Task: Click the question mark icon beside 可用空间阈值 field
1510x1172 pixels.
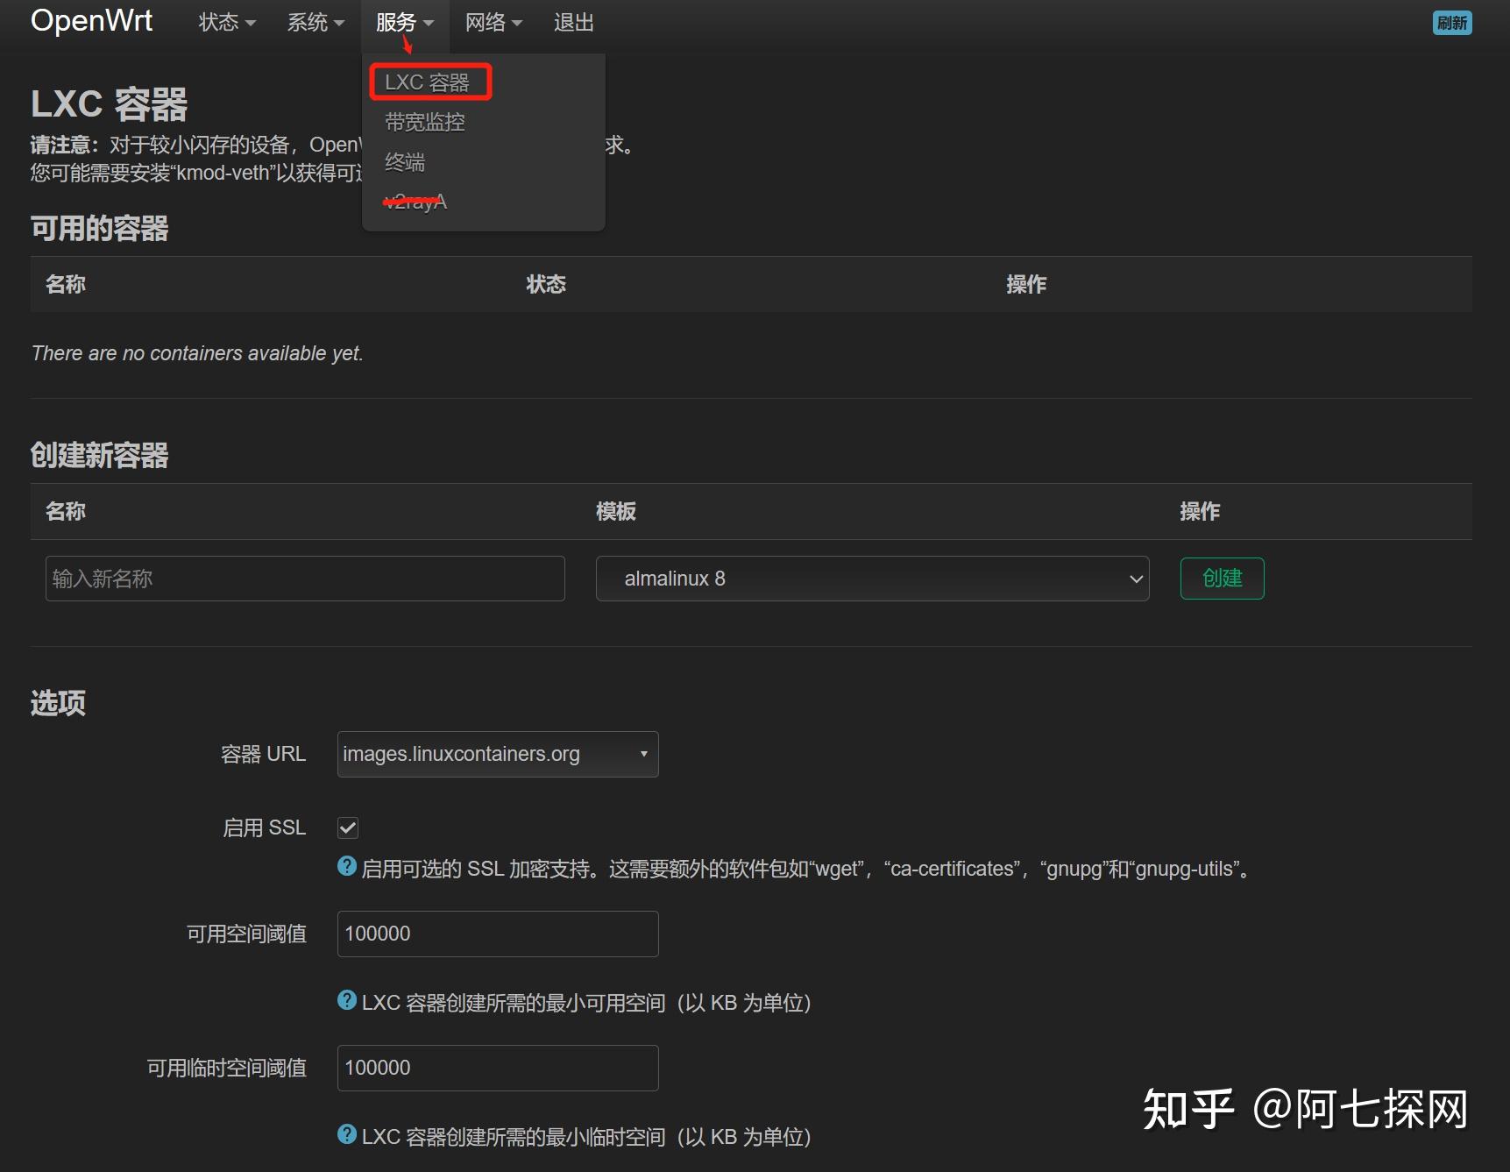Action: point(345,1001)
